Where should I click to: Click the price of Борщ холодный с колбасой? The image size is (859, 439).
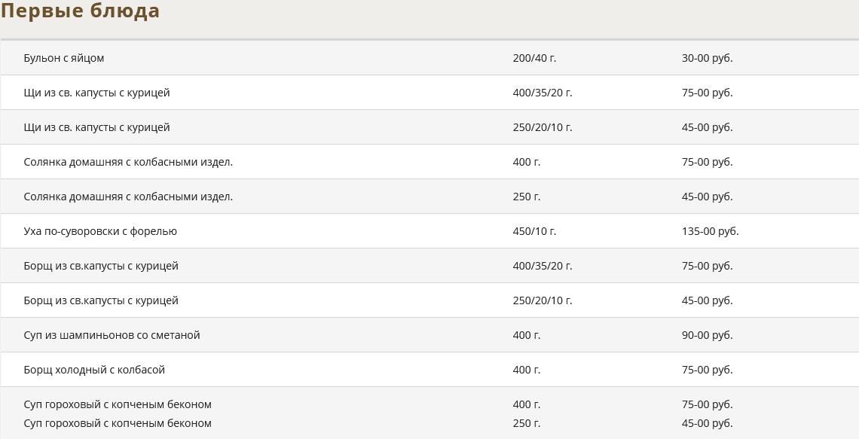pyautogui.click(x=707, y=370)
